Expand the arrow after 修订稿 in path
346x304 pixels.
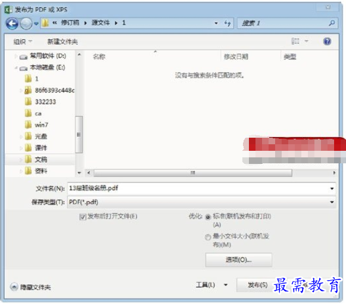(85, 23)
